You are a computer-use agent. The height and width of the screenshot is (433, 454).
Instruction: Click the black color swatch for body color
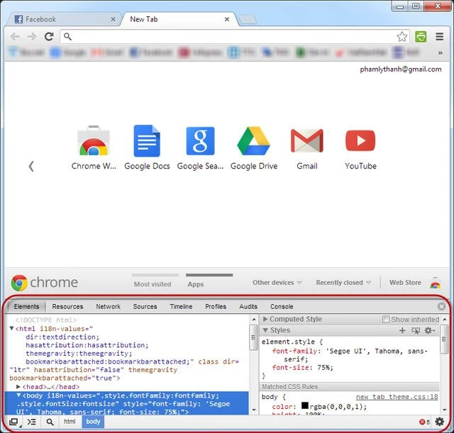point(304,406)
